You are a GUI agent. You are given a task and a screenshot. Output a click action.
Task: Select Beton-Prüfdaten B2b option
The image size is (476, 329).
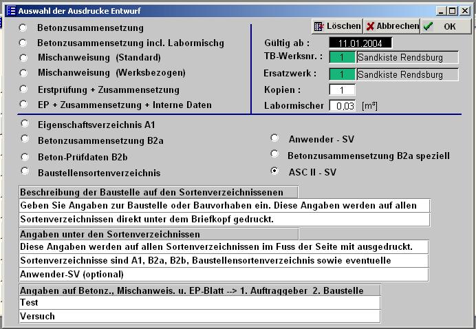[25, 157]
